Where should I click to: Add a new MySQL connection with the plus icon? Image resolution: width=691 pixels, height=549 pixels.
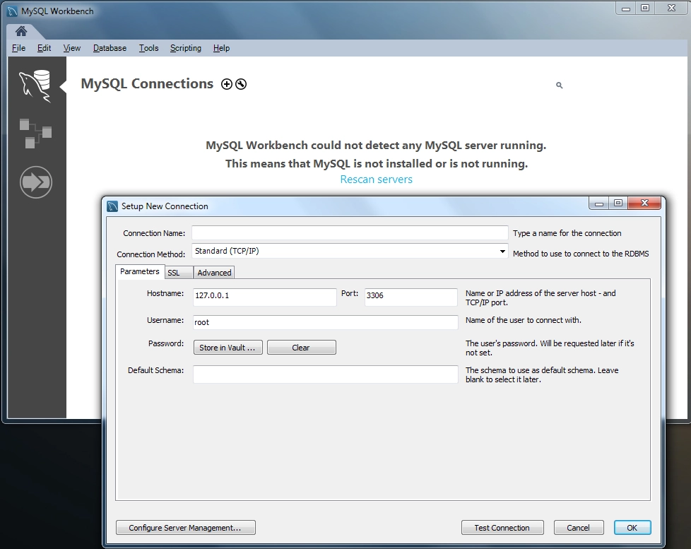click(226, 83)
